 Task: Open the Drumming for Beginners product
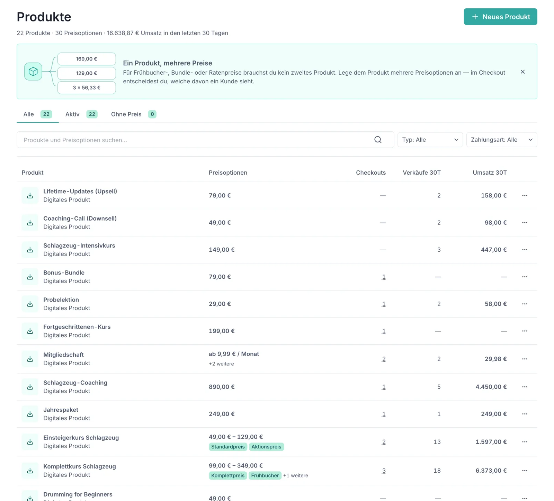click(78, 494)
